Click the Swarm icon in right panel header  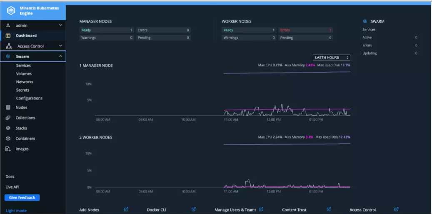click(365, 22)
